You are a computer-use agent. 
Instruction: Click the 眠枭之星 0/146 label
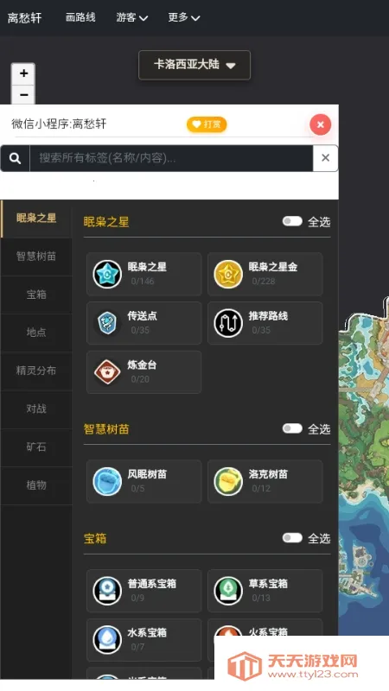[x=147, y=274]
